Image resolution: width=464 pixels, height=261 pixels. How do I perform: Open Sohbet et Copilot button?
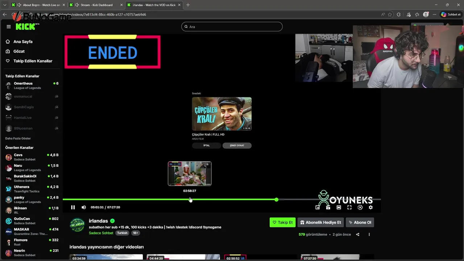pos(451,14)
